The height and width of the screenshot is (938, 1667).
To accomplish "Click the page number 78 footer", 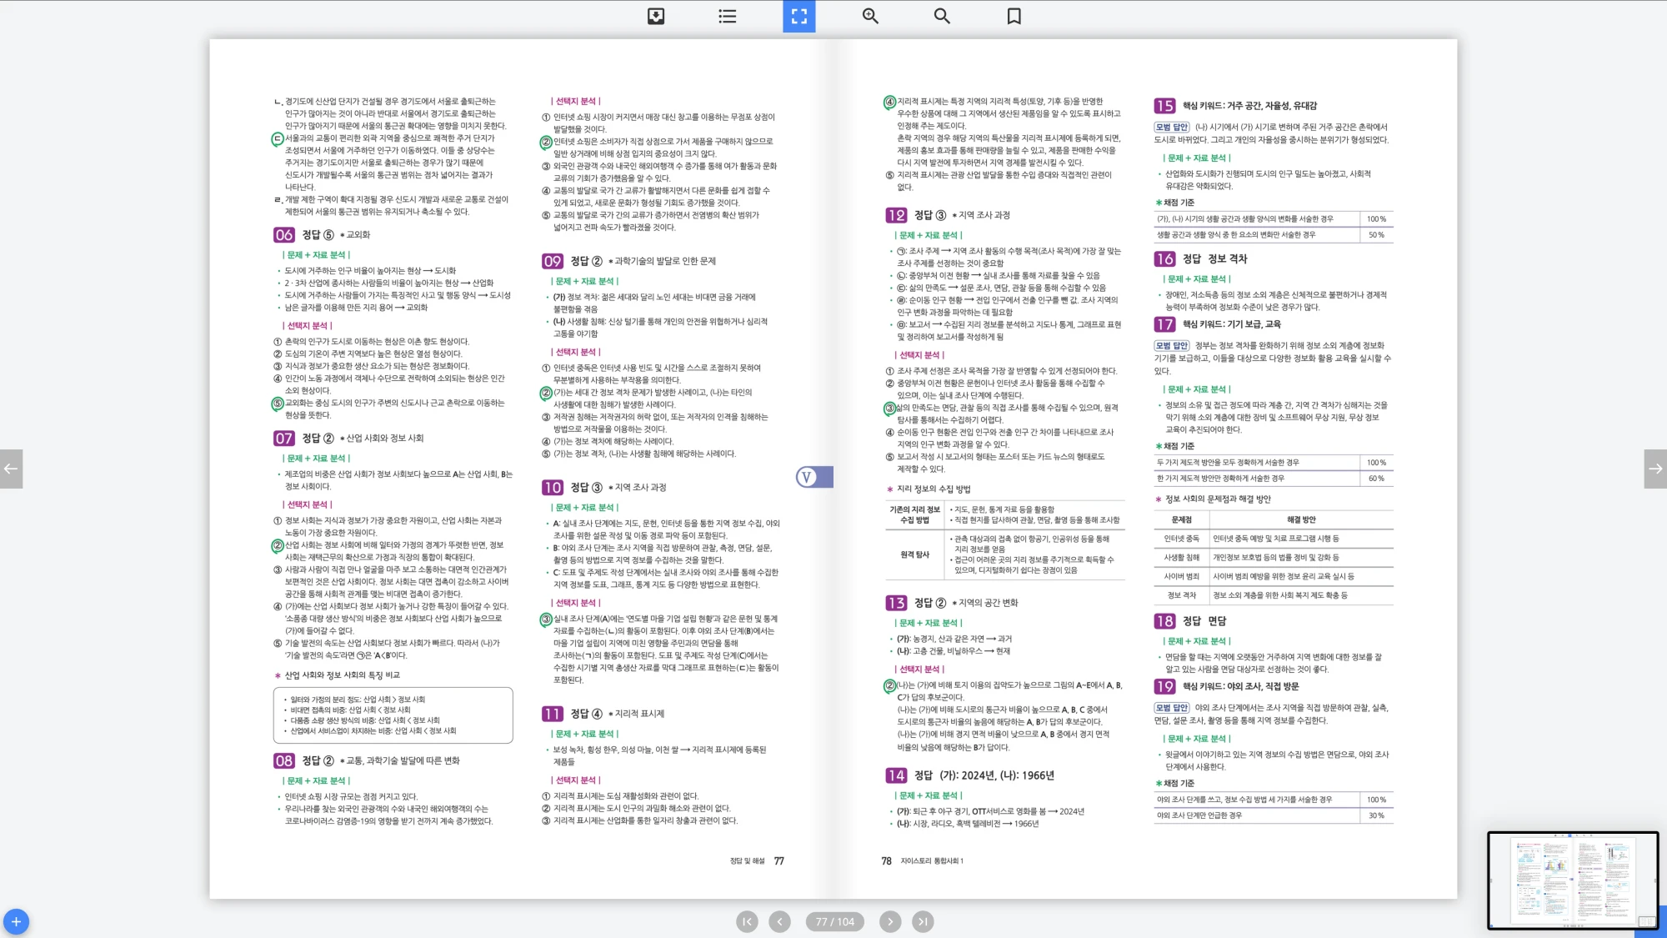I will (886, 861).
